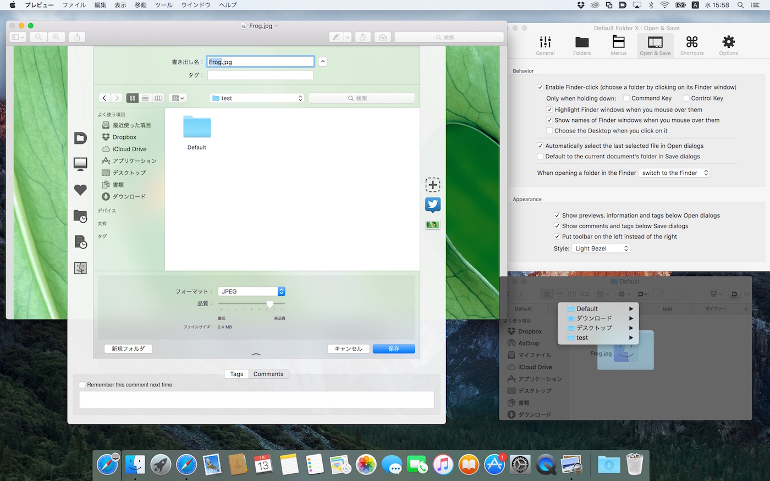Toggle Enable Finder-click checkbox
The width and height of the screenshot is (770, 481).
tap(540, 87)
